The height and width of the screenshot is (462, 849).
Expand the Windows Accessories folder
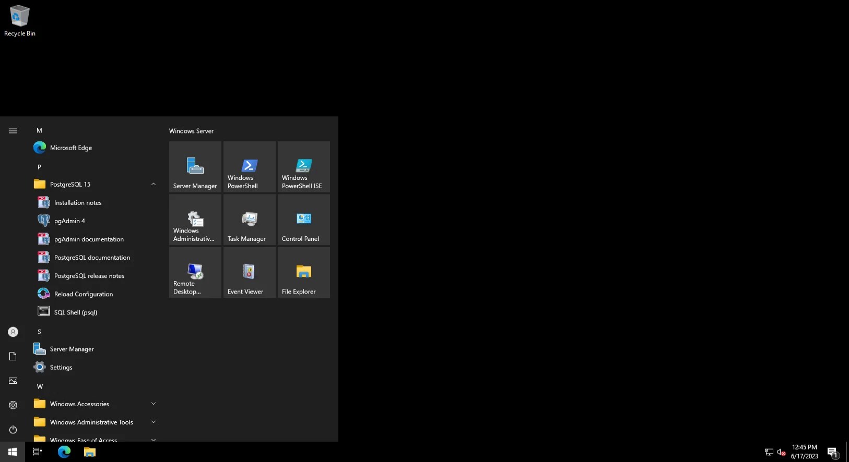coord(94,404)
